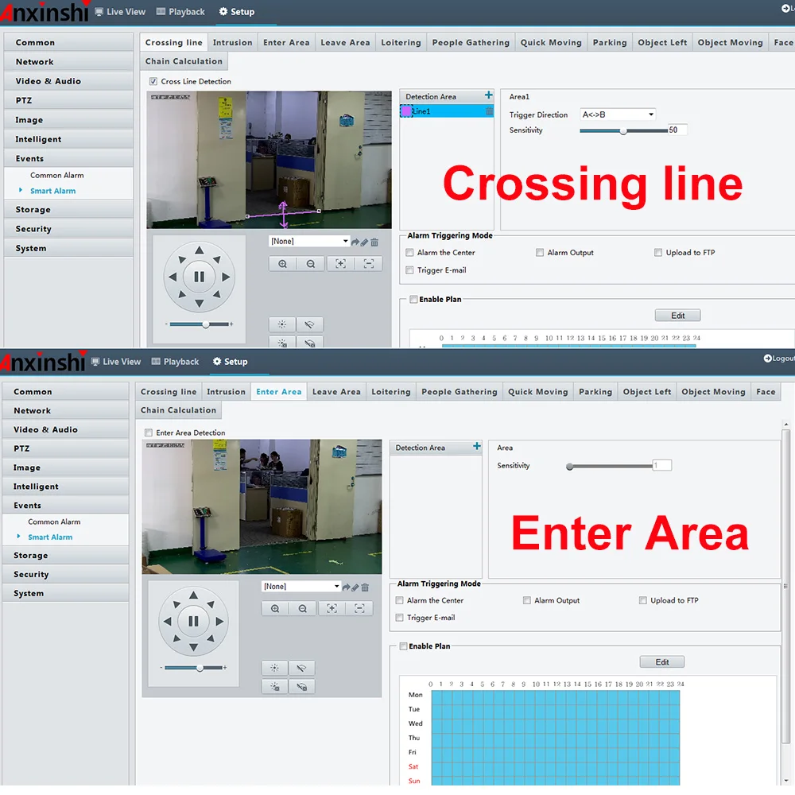Click zoom out magnifier under the Cross Line video

click(310, 264)
